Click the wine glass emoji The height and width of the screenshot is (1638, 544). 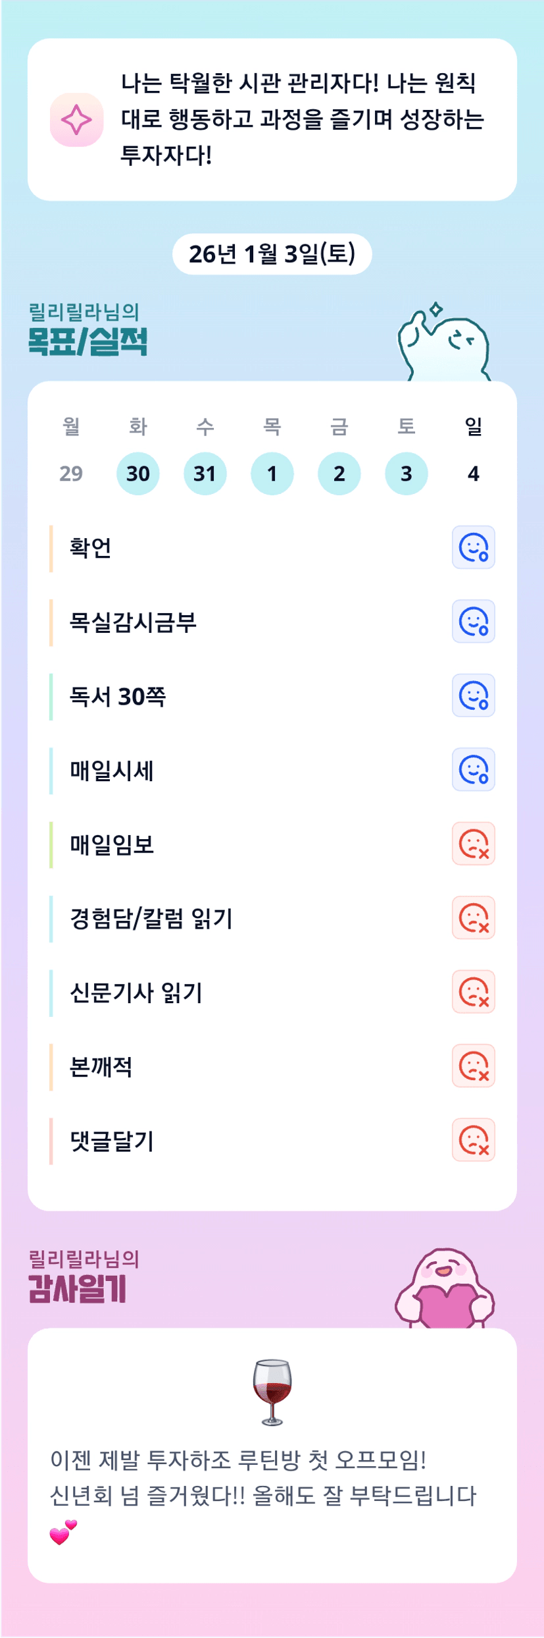pyautogui.click(x=272, y=1392)
